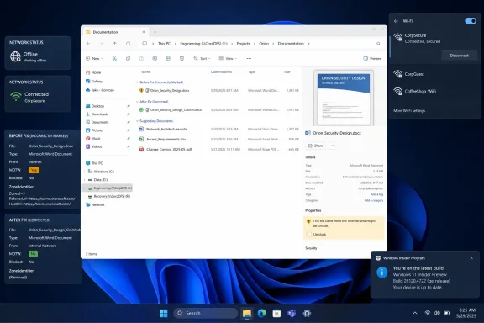Screen dimensions: 484x323
Task: Open the New dropdown menu
Action: pyautogui.click(x=94, y=58)
